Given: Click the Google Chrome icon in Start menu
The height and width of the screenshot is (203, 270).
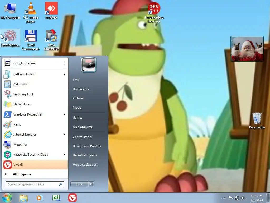Looking at the screenshot, I should pos(8,63).
